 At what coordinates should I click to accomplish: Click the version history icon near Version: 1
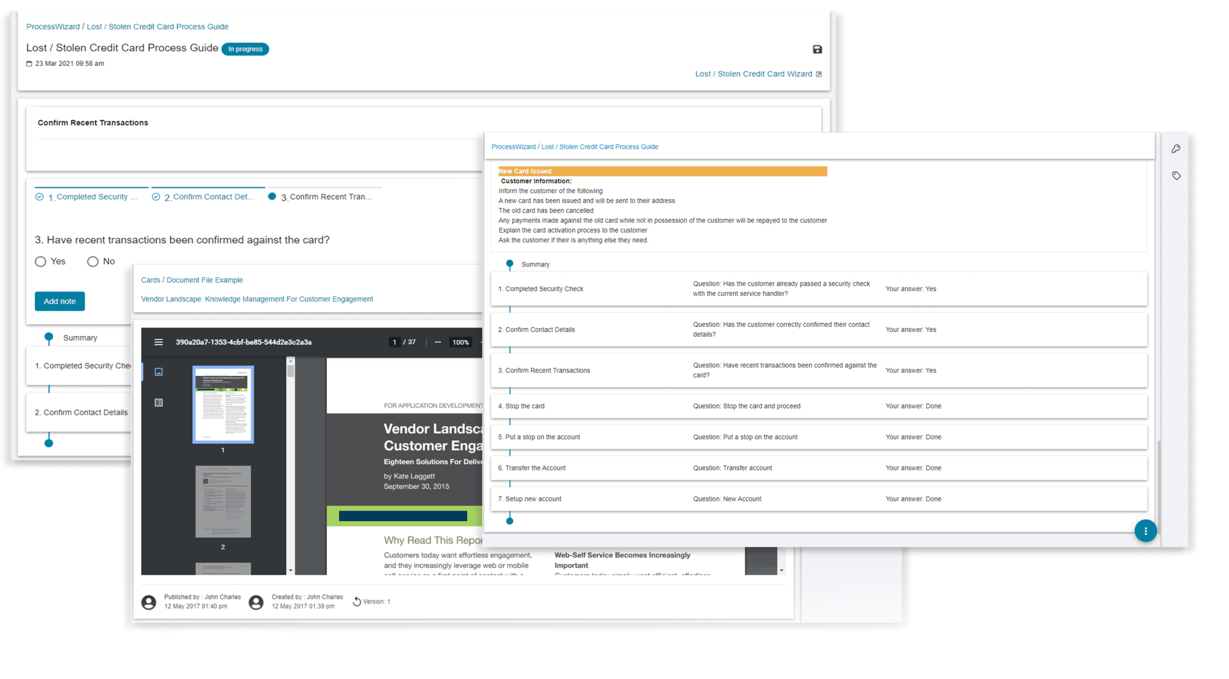(x=357, y=601)
